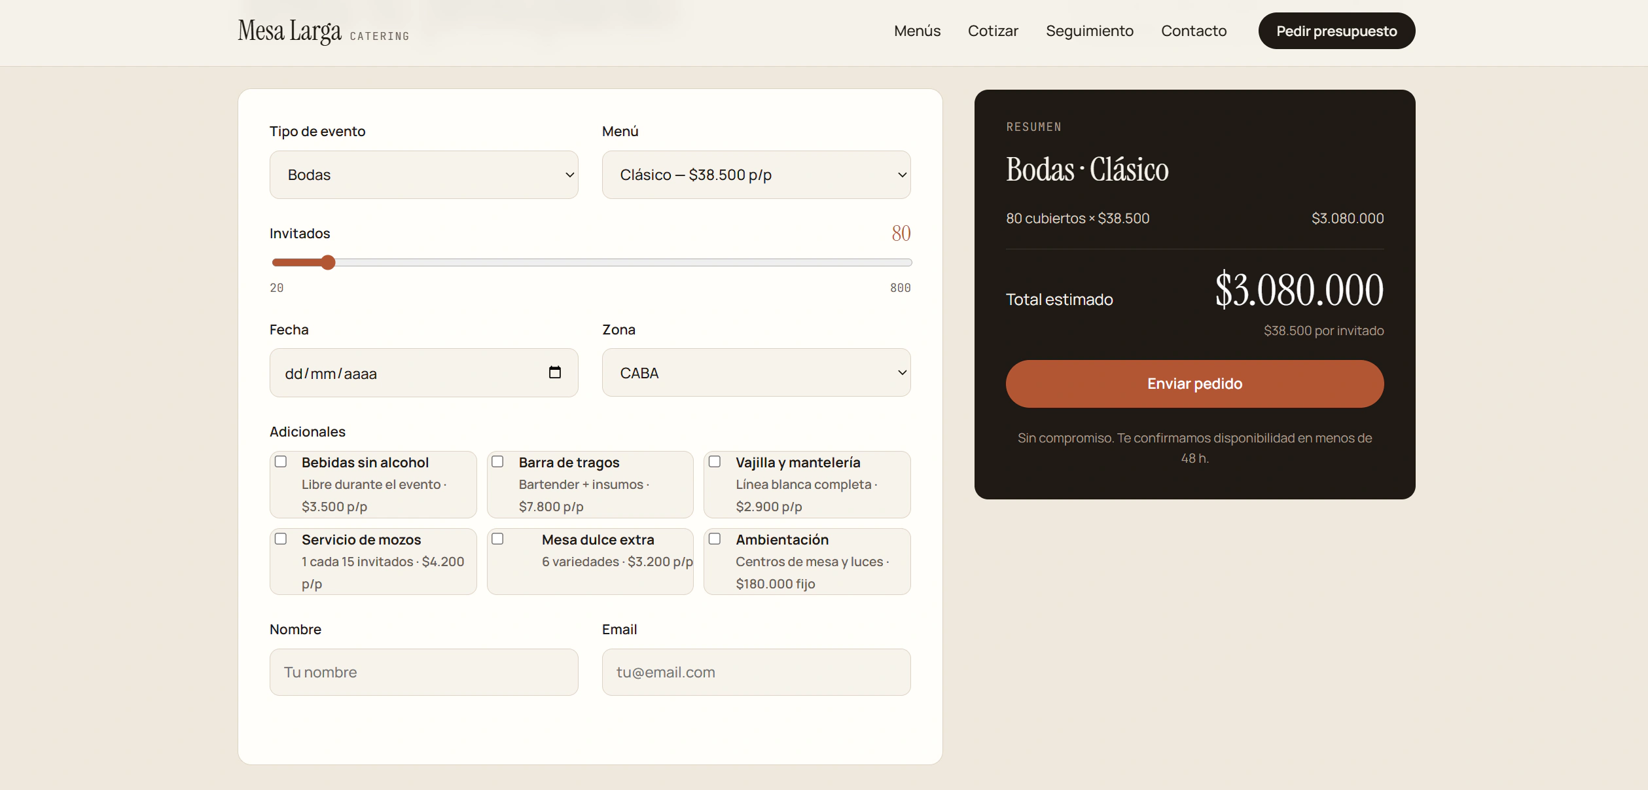Toggle the Barra de tragos checkbox

pos(497,461)
